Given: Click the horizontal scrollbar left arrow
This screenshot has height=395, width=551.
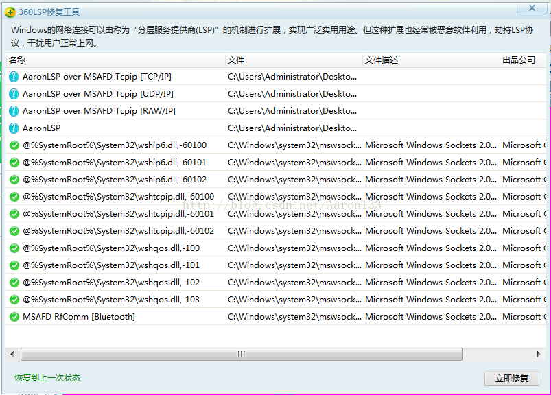Looking at the screenshot, I should point(12,354).
